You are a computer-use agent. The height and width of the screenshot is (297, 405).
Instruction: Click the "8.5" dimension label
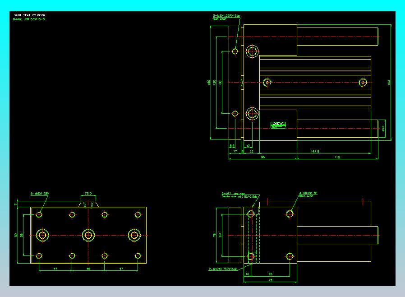click(232, 146)
